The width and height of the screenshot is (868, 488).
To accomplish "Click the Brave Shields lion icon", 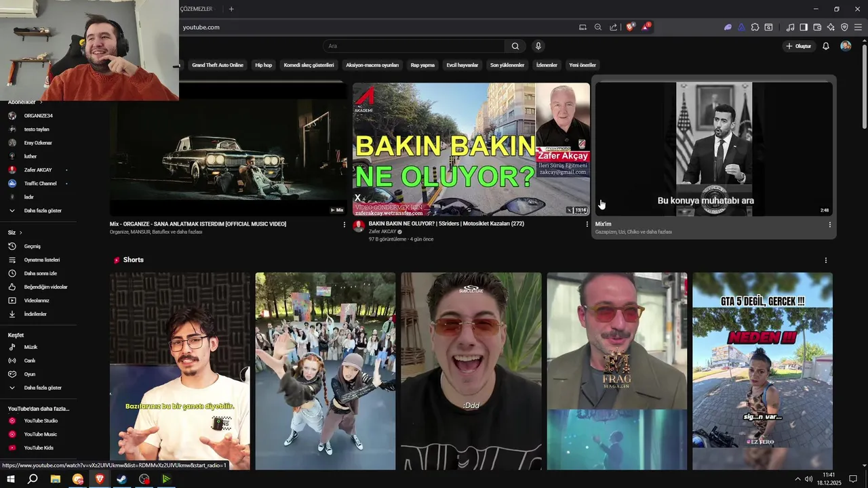I will (x=630, y=27).
